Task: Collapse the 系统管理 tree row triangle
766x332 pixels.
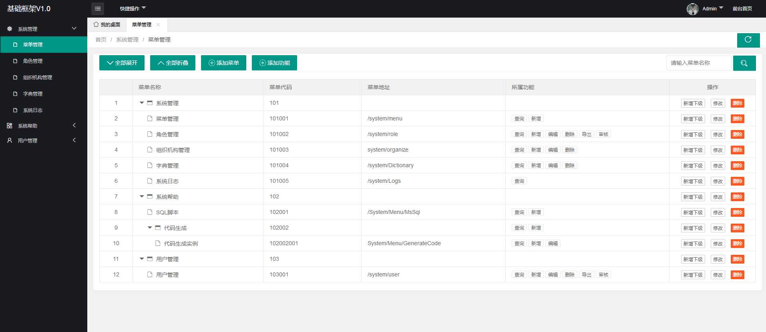Action: click(x=142, y=103)
